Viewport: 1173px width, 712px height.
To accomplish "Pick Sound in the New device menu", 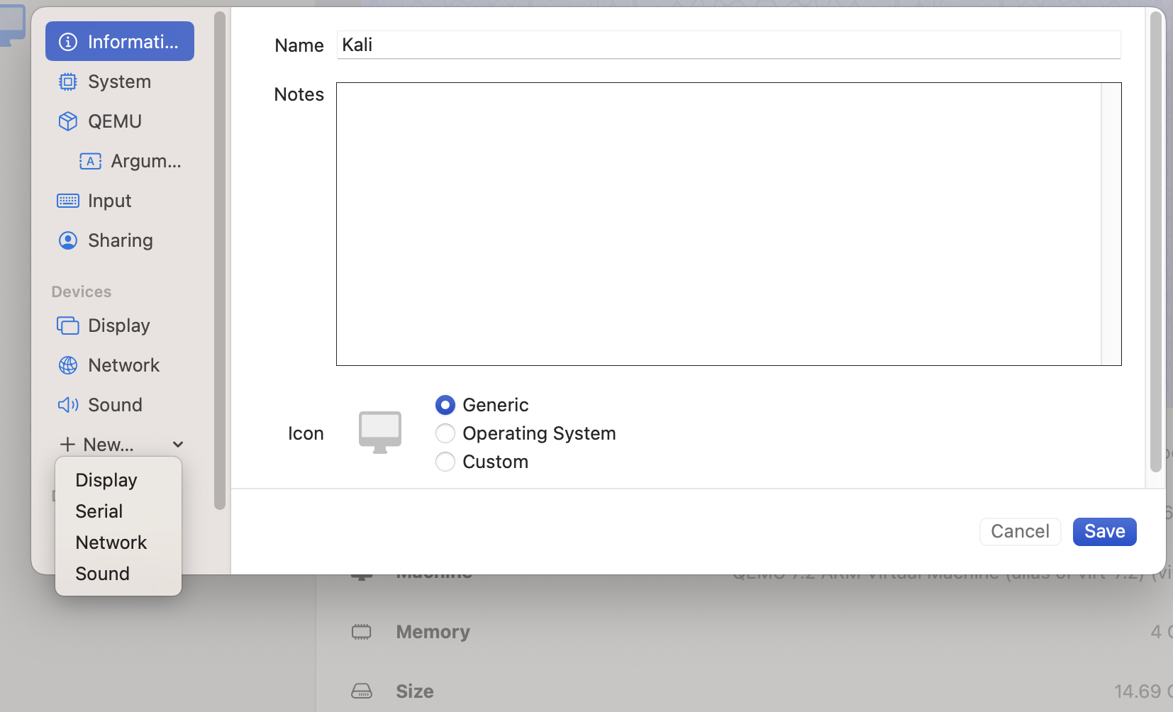I will pyautogui.click(x=103, y=574).
